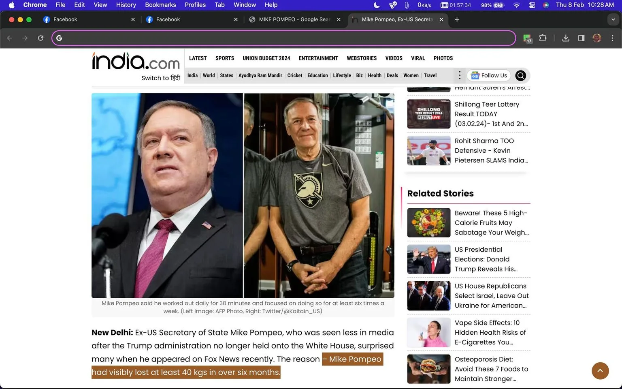Click the address bar input field

click(283, 38)
